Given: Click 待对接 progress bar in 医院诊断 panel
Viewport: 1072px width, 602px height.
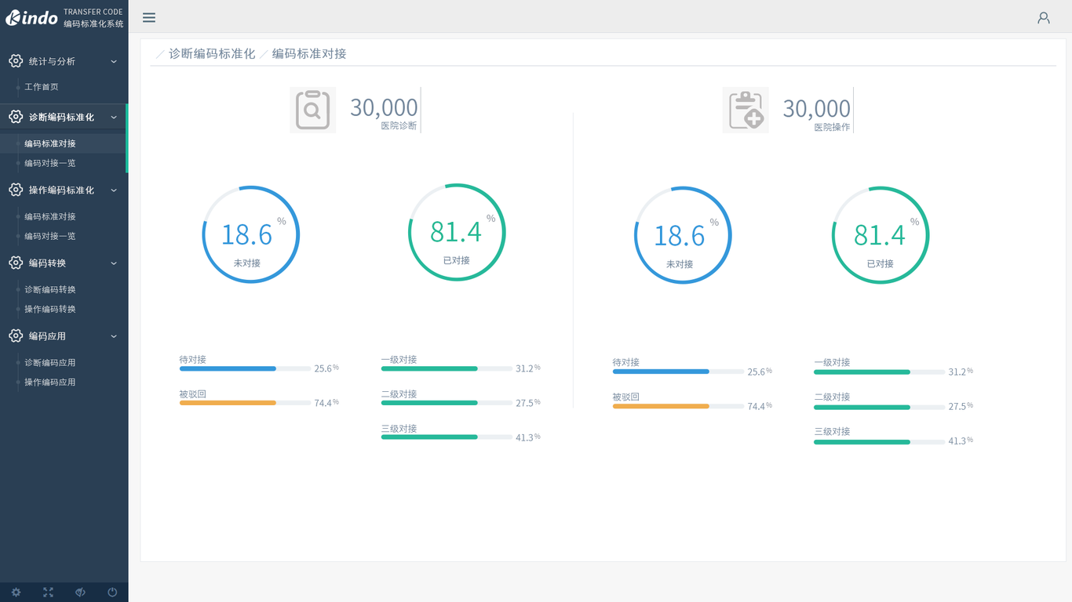Looking at the screenshot, I should [x=245, y=368].
